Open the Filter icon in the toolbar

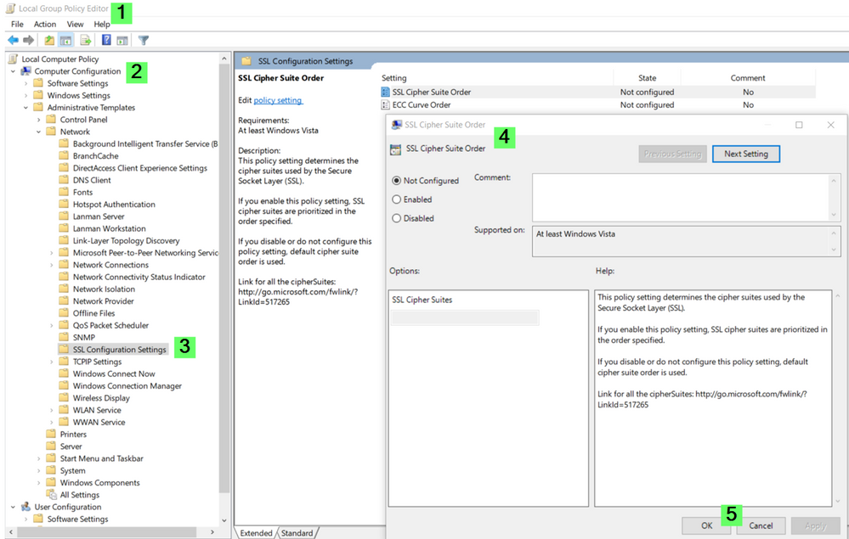point(144,40)
